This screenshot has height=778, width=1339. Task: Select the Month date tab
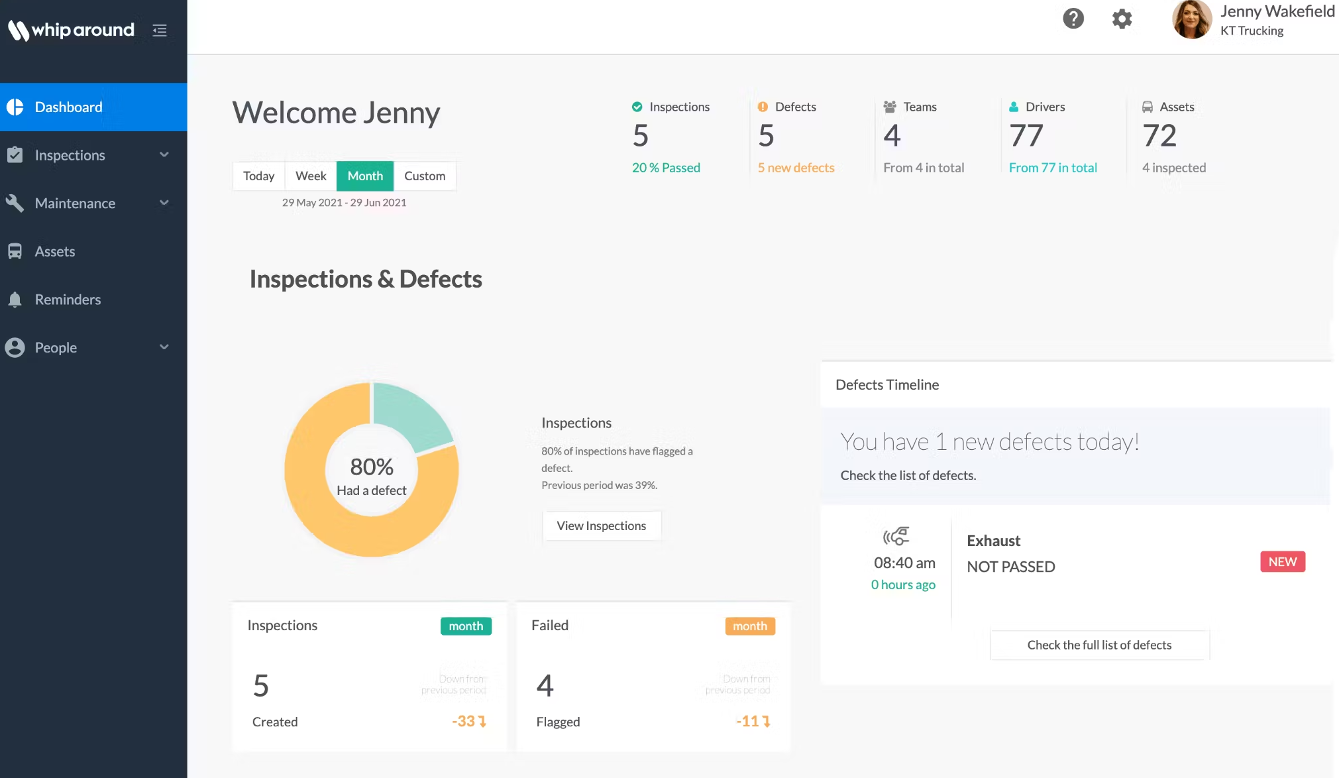coord(365,176)
